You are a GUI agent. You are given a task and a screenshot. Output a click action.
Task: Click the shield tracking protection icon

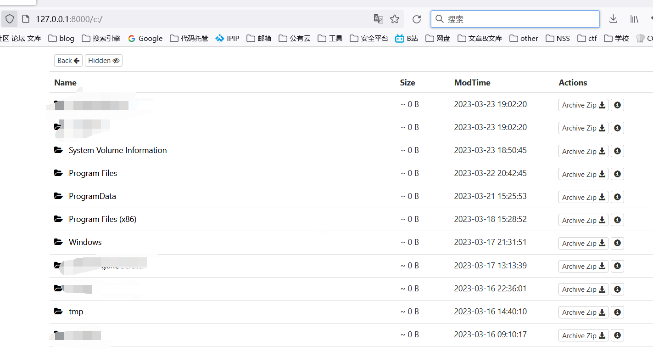(x=10, y=19)
